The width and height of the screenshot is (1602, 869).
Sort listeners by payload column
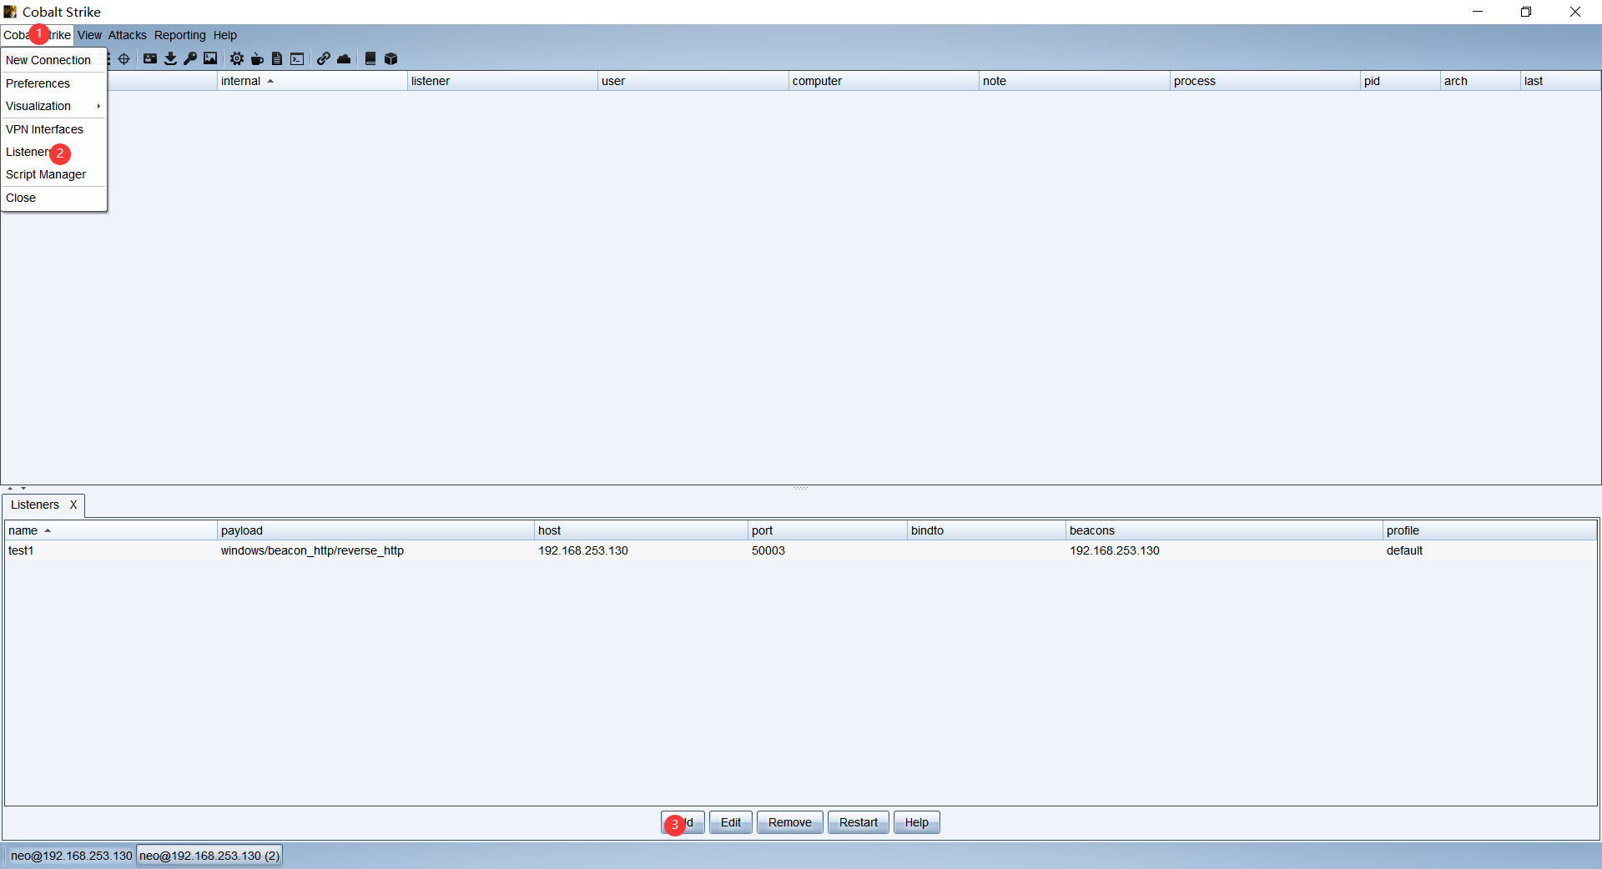(x=375, y=530)
